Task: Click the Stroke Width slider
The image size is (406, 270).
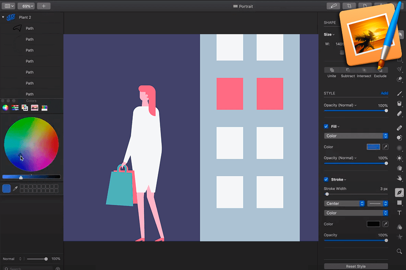Action: tap(356, 194)
